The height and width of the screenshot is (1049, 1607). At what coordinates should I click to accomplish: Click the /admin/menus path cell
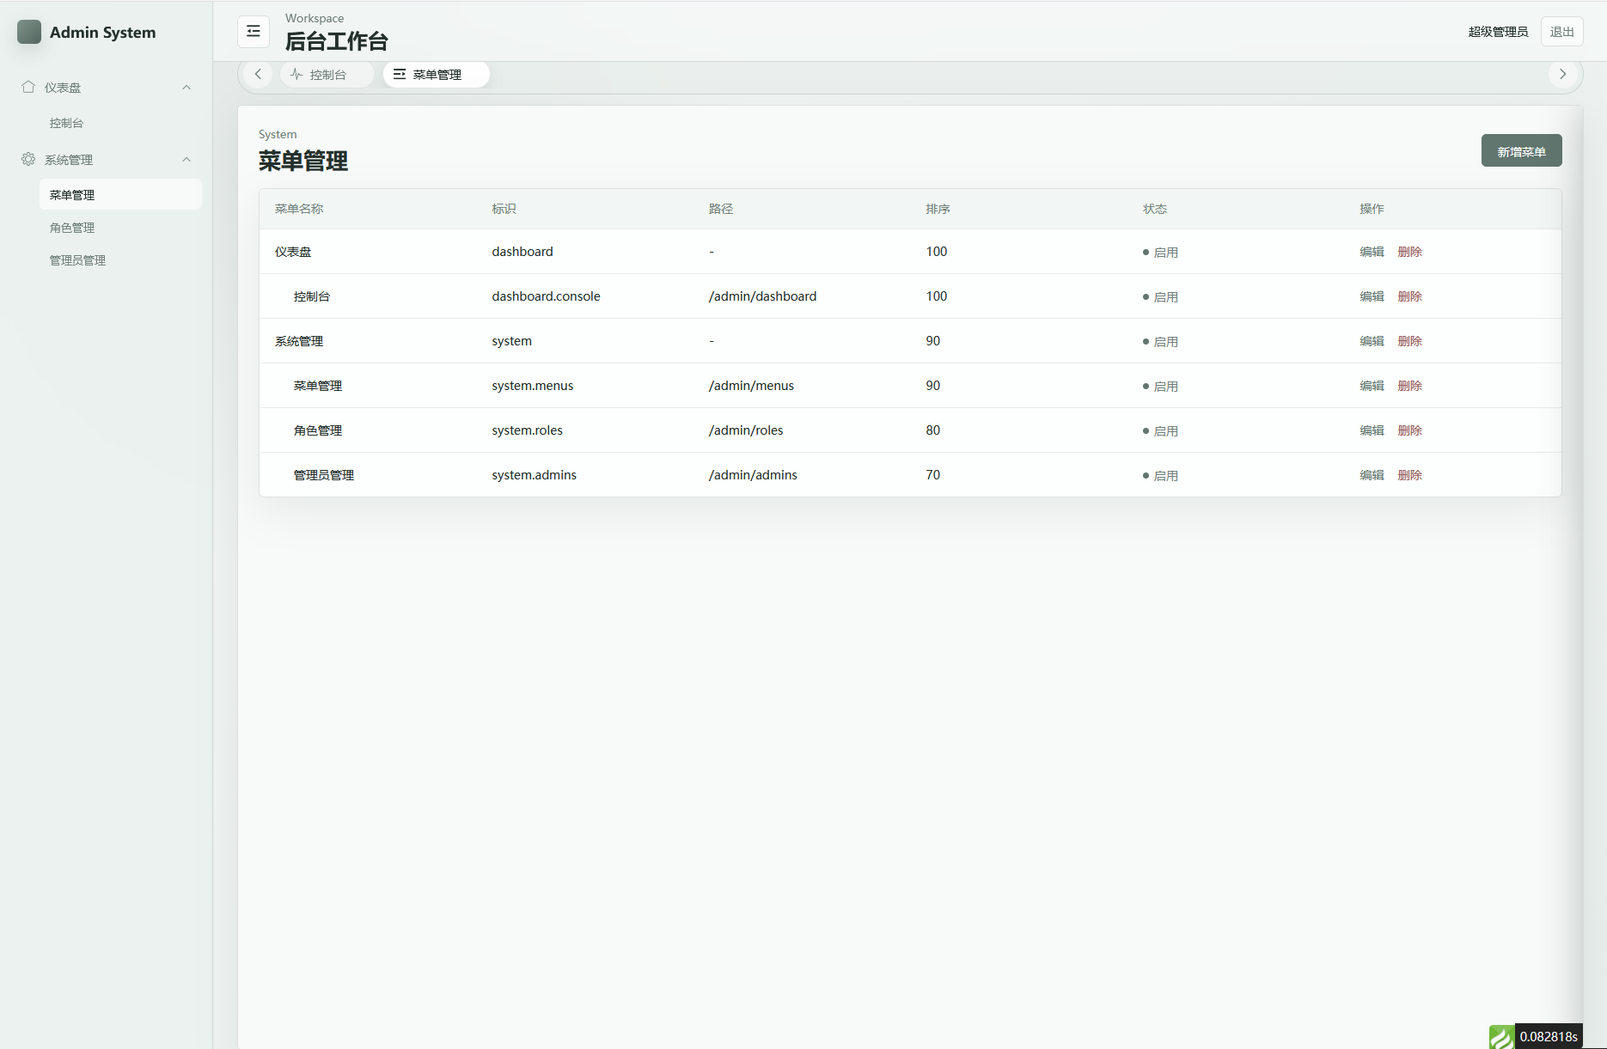click(x=751, y=385)
